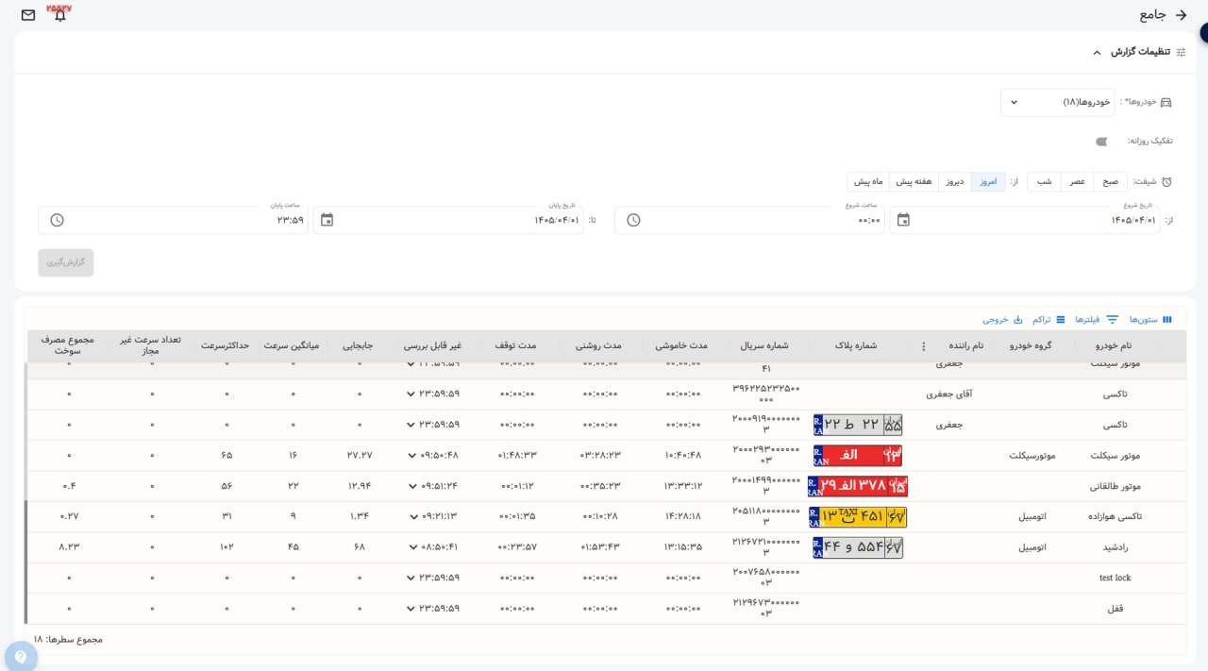Open the ستون‌ها columns menu
This screenshot has width=1208, height=671.
click(1151, 320)
